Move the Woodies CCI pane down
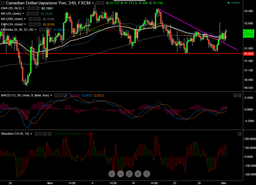256x185 pixels. click(x=240, y=134)
